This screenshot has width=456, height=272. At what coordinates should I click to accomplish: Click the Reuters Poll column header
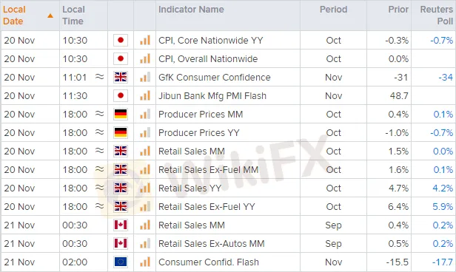tap(436, 15)
